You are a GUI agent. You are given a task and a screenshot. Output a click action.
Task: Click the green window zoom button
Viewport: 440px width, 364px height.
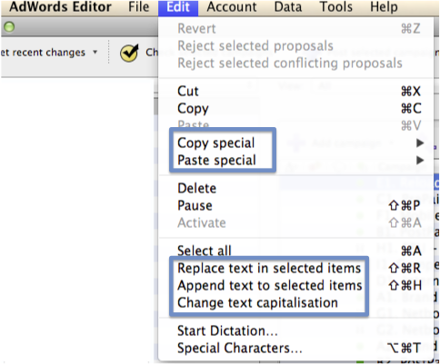(9, 27)
